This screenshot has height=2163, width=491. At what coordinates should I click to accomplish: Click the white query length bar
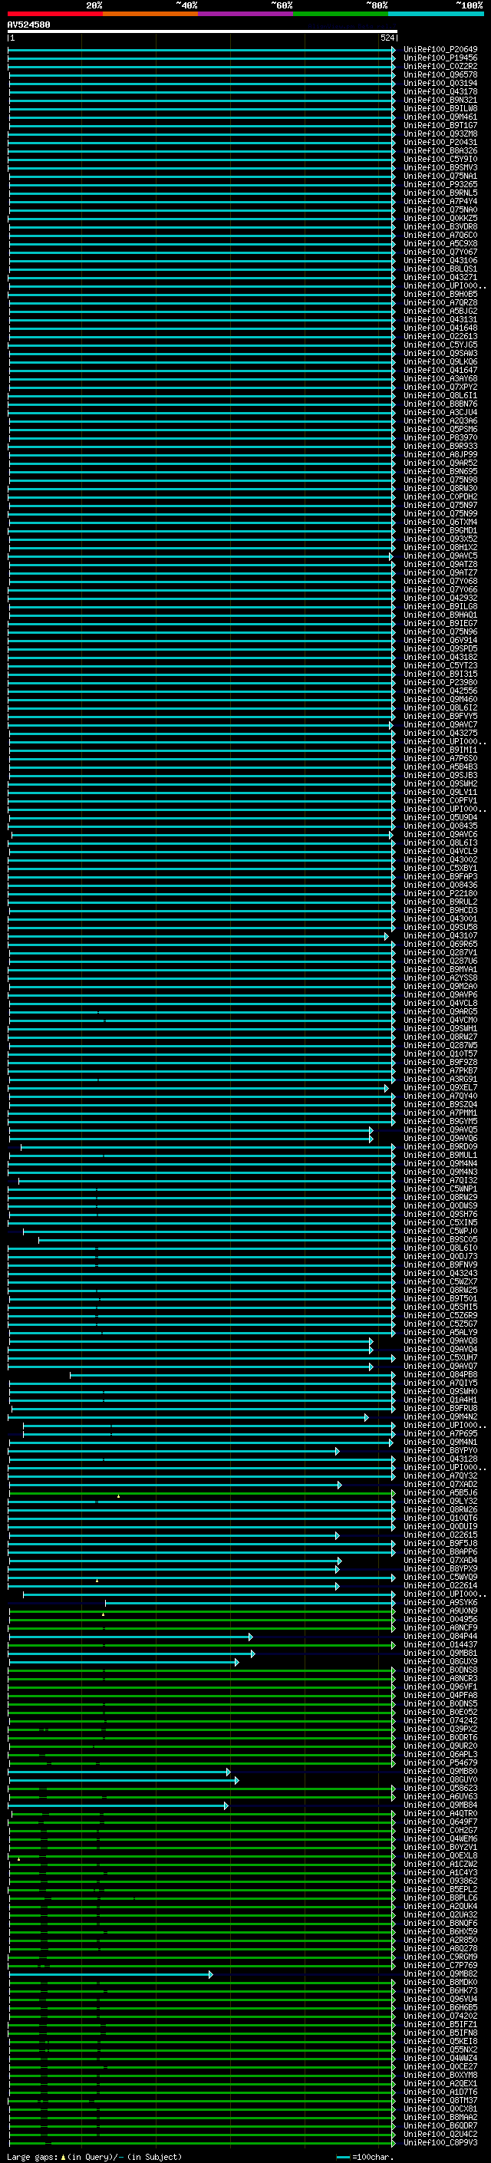tap(203, 32)
